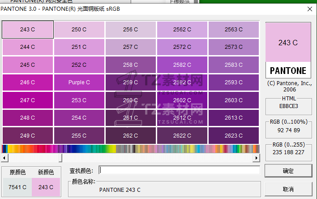Choose the 258 C swatch
317x199 pixels.
tap(131, 65)
